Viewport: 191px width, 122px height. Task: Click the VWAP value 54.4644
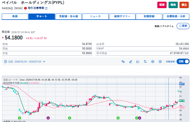(x=184, y=49)
